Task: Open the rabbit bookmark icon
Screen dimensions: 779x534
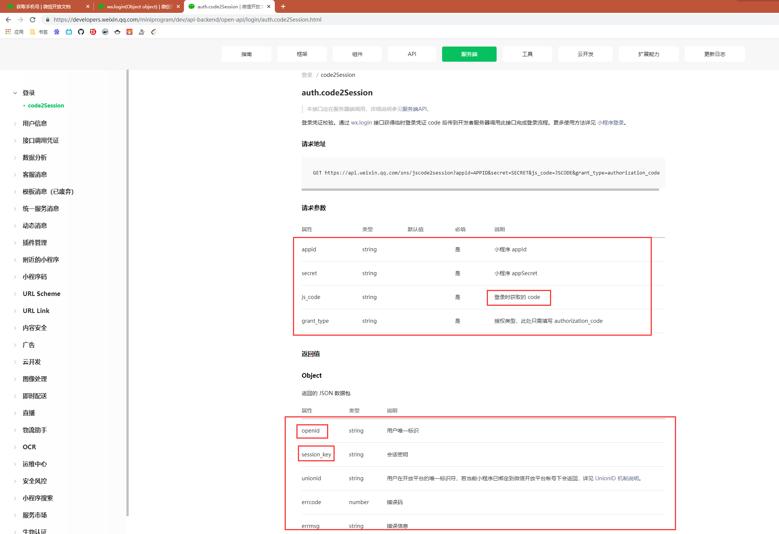Action: (142, 32)
